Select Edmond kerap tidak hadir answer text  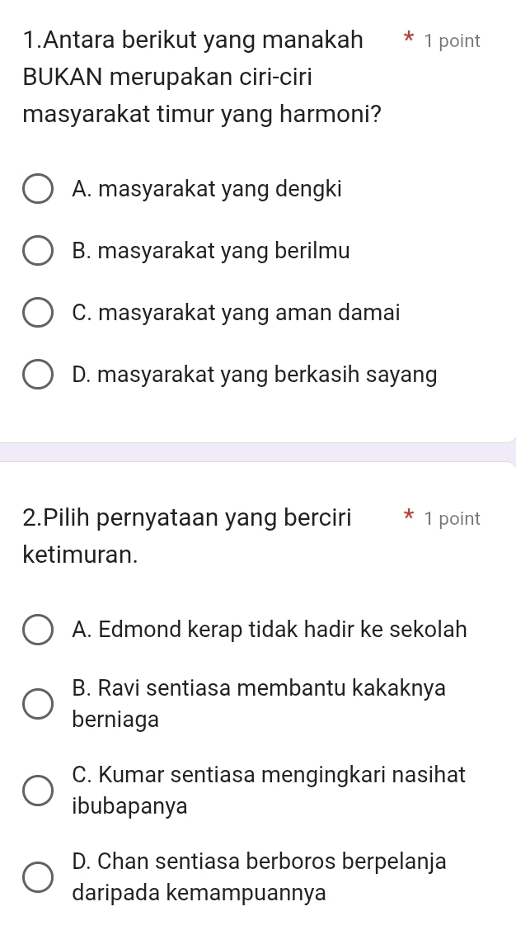pos(269,630)
